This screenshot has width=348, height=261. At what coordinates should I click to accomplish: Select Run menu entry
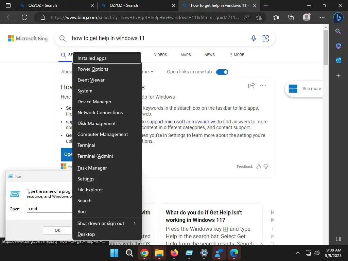[107, 211]
